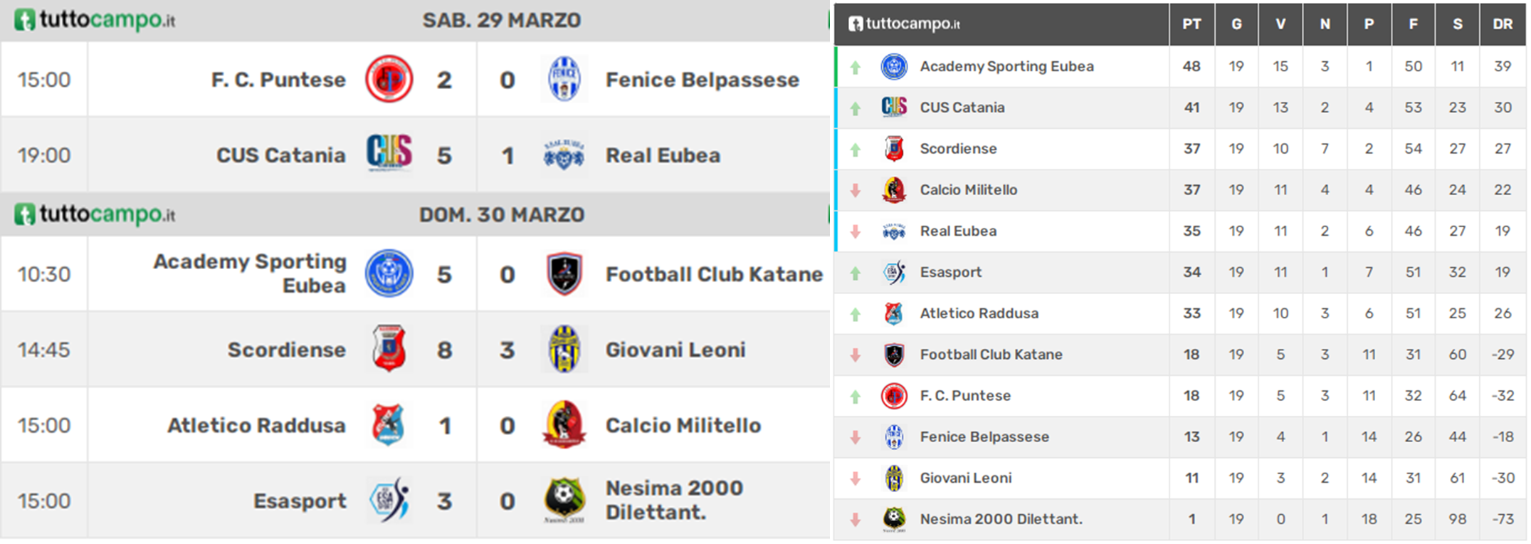Viewport: 1531px width, 544px height.
Task: Select the 8-3 Scordiense match score
Action: pos(475,350)
